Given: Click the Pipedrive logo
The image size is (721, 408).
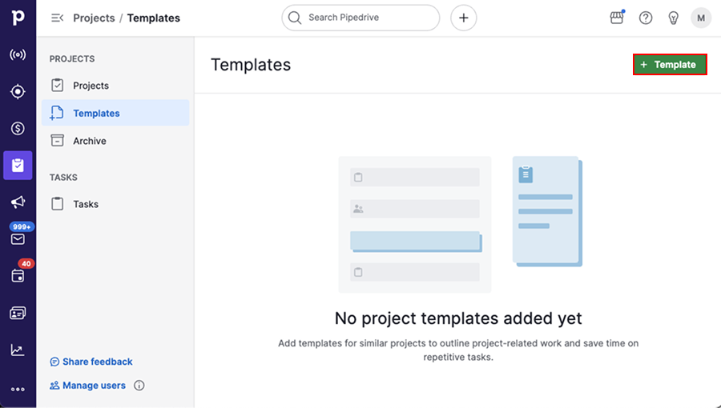Looking at the screenshot, I should click(18, 18).
